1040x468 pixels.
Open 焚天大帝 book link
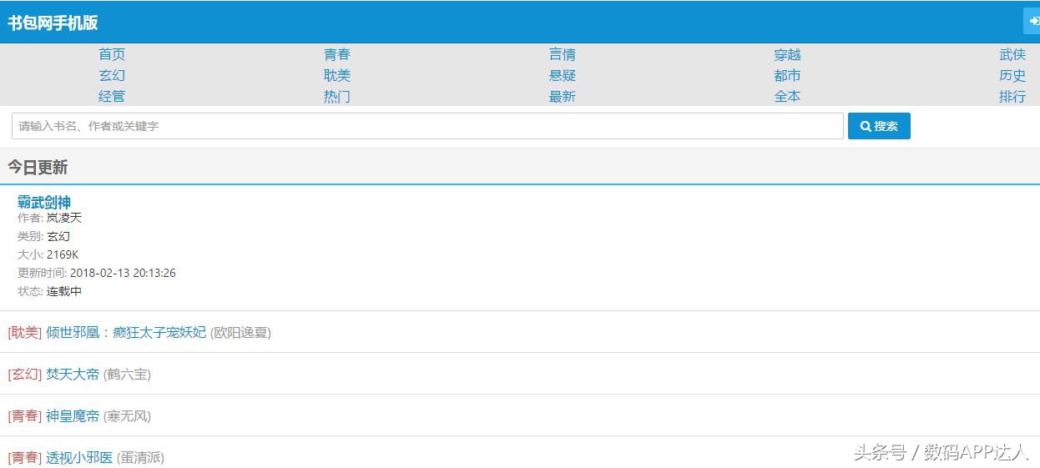(x=73, y=374)
